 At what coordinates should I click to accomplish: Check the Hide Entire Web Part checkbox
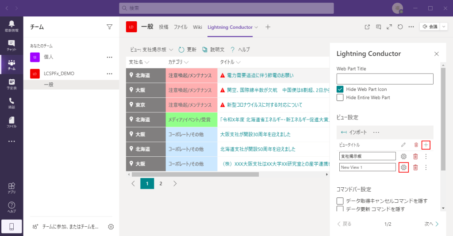340,97
